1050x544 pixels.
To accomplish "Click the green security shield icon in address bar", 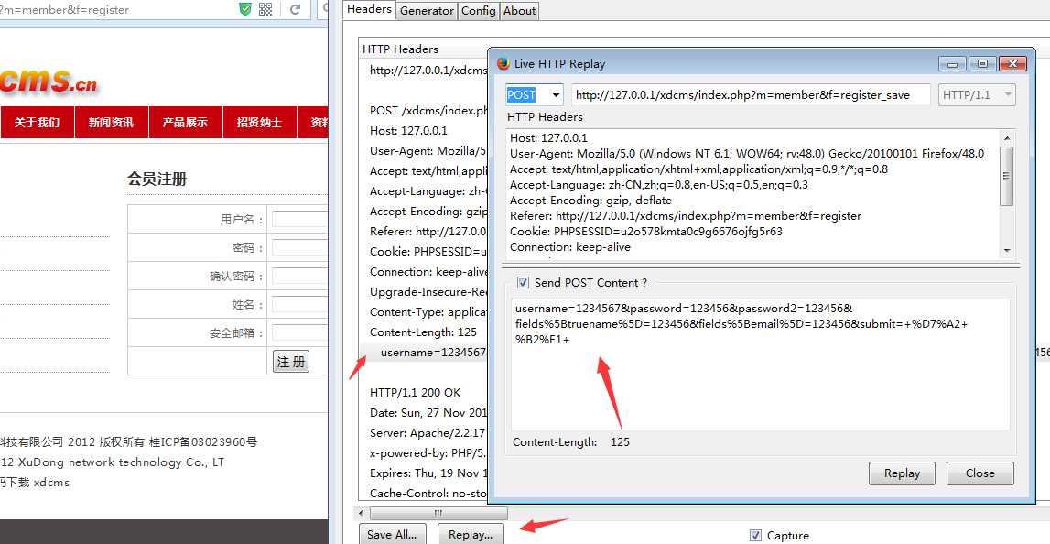I will click(x=244, y=9).
